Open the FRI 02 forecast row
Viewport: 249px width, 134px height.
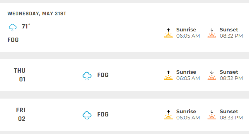(124, 115)
